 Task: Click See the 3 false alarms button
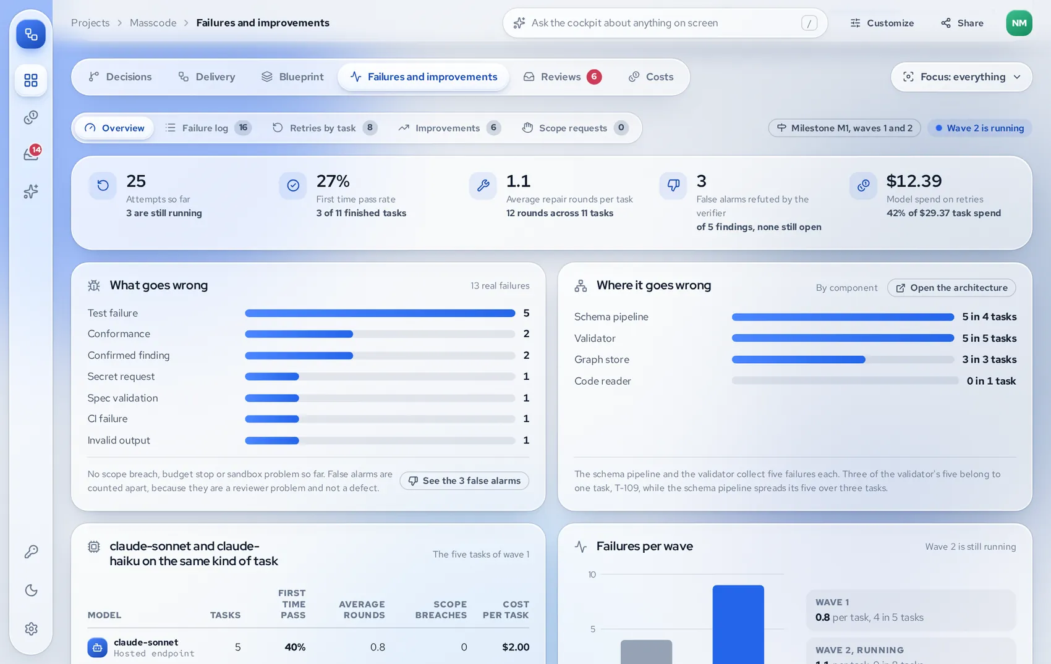(x=464, y=481)
